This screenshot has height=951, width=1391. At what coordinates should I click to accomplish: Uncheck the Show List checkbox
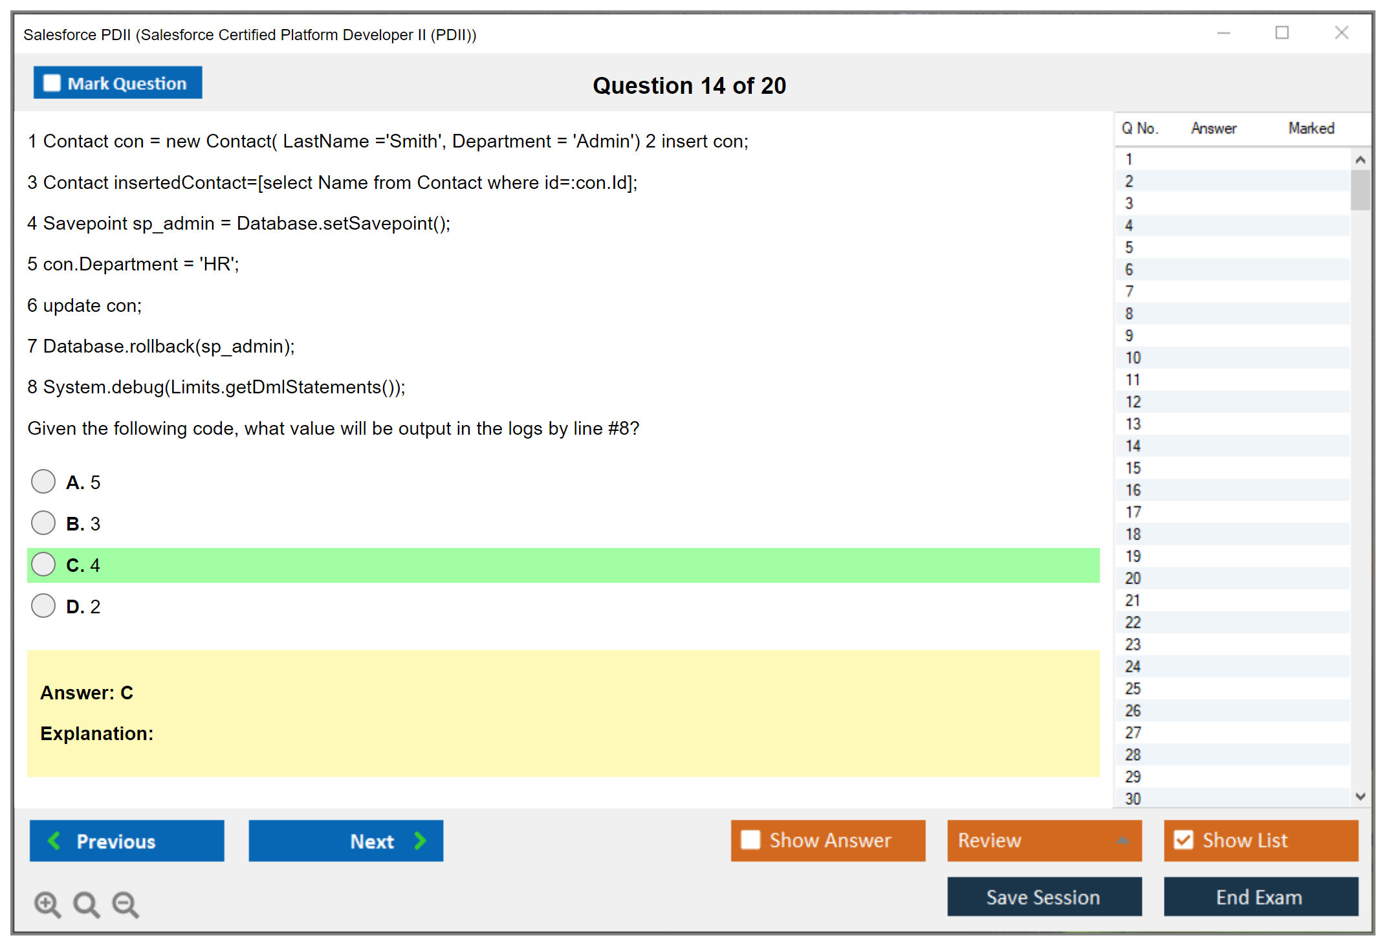point(1183,840)
